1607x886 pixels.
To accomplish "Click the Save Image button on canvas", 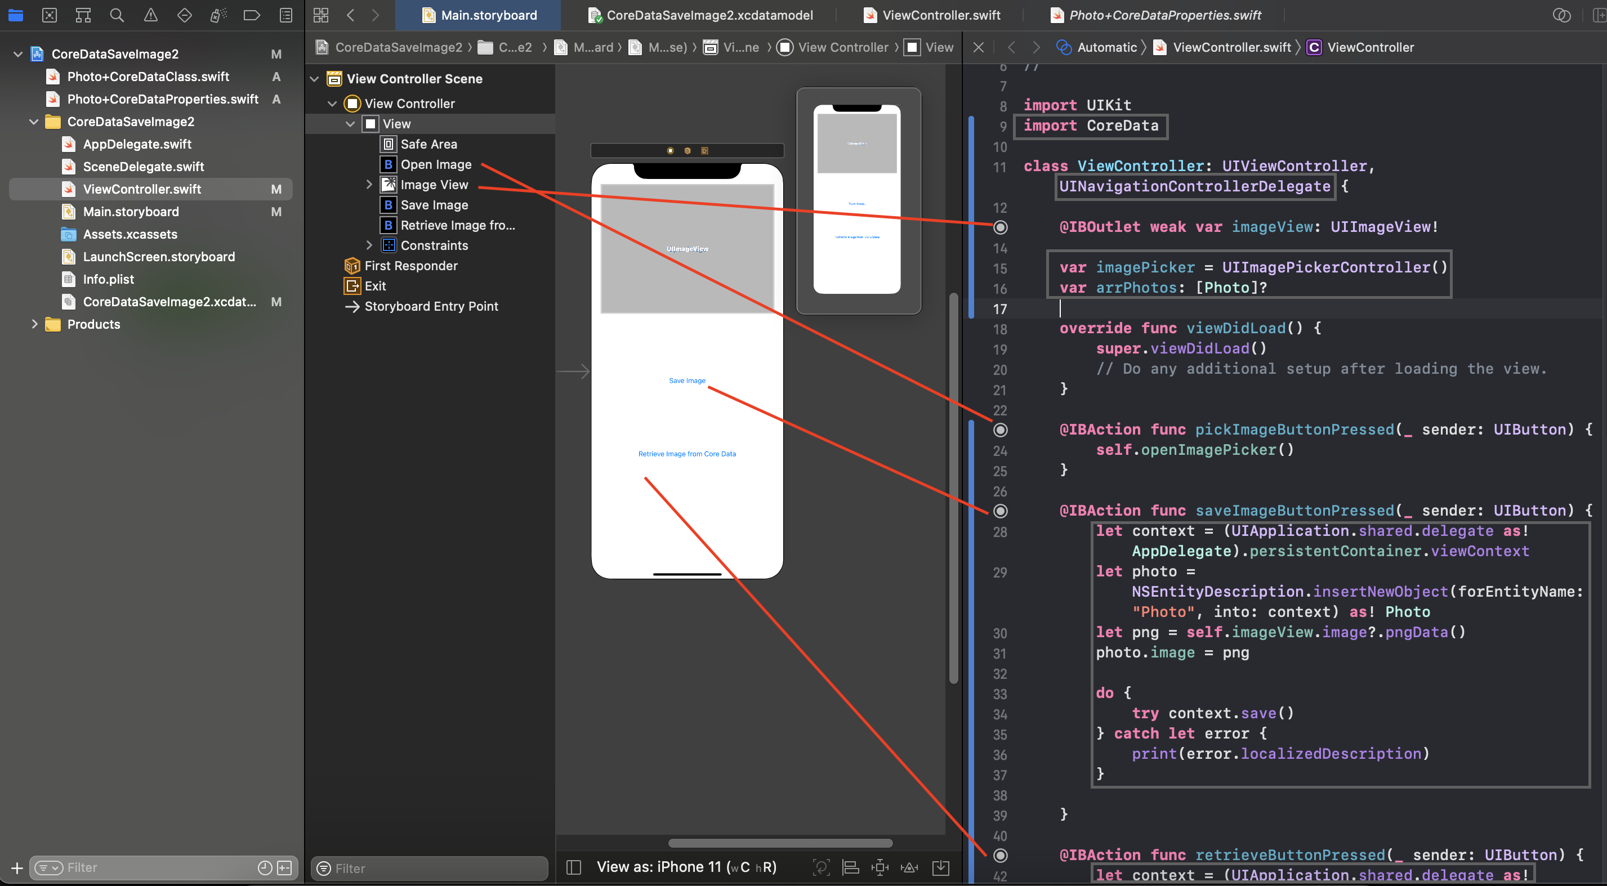I will 687,381.
